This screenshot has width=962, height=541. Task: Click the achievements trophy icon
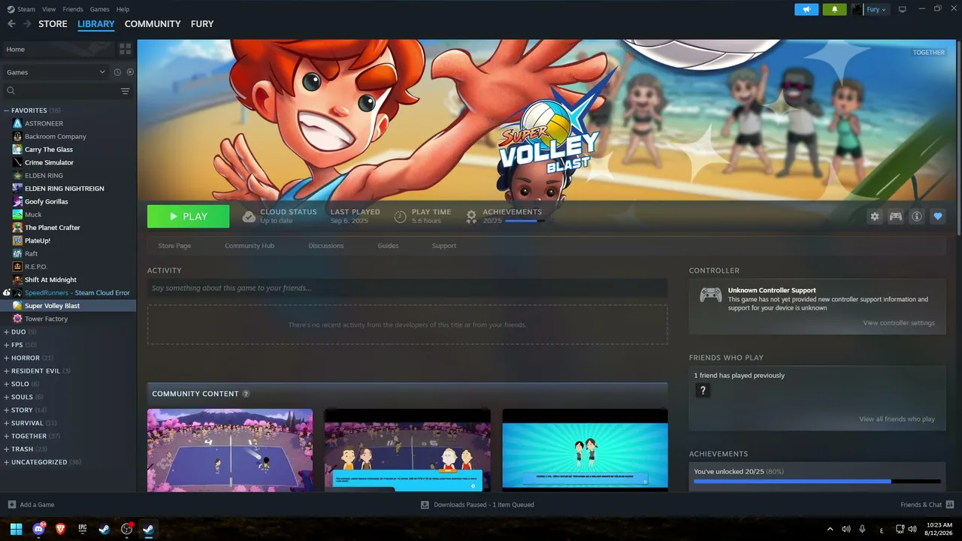(471, 216)
